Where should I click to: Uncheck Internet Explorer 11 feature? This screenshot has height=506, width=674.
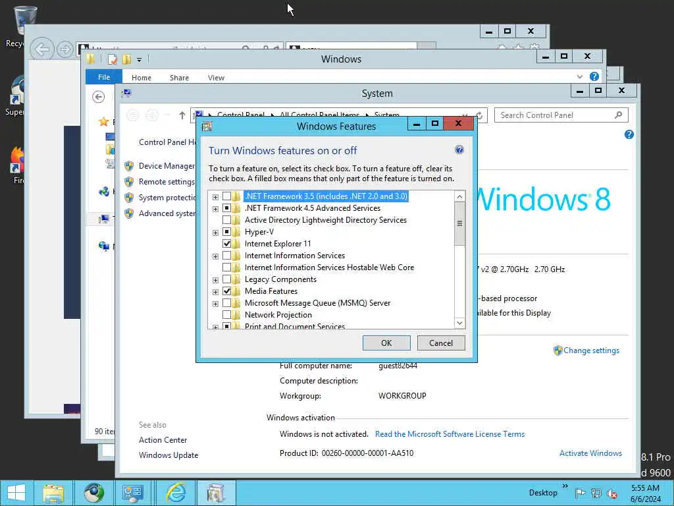pos(226,244)
